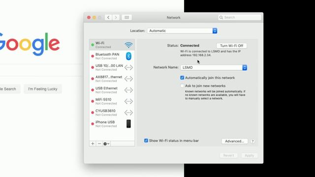Select the MiFi 5510 service
The width and height of the screenshot is (315, 177).
coord(112,101)
